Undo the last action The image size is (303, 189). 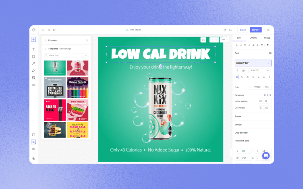coord(49,30)
